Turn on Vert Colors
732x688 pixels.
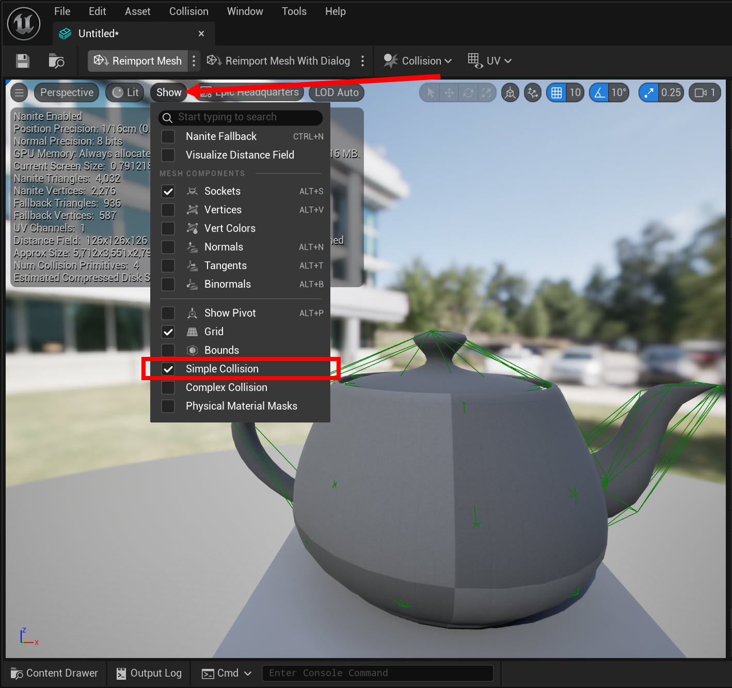168,228
